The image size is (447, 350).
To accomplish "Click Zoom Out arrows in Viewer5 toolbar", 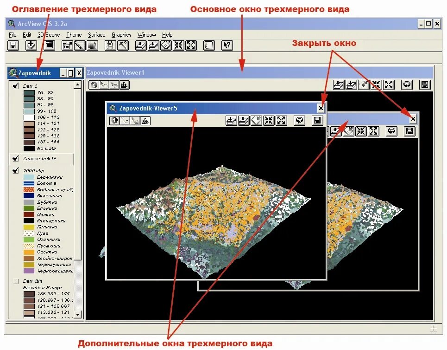I will pyautogui.click(x=281, y=120).
